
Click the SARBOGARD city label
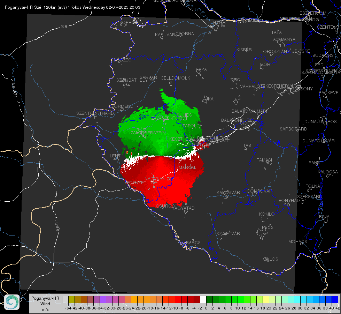coord(293,129)
